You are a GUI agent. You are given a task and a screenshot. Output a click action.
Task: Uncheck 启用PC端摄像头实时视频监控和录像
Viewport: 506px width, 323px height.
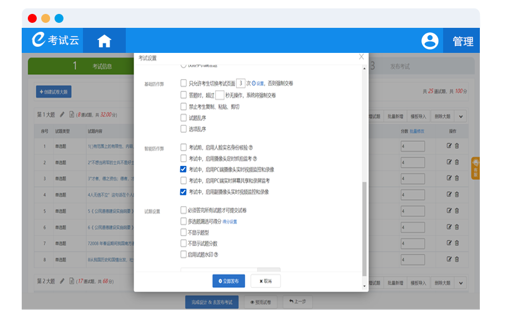184,169
